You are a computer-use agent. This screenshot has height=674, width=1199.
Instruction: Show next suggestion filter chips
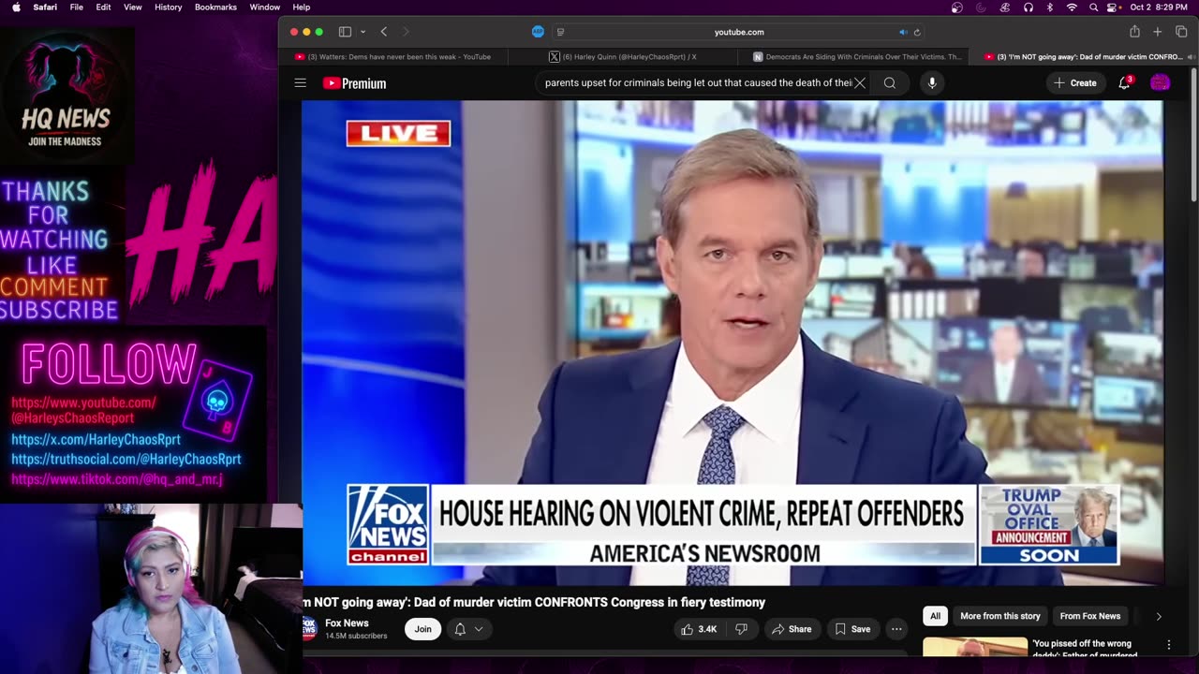1159,616
